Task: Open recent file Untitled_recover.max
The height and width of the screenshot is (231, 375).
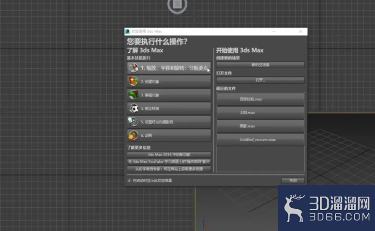Action: [260, 140]
